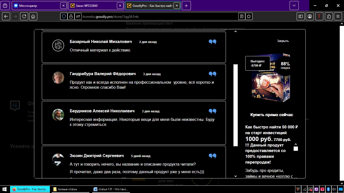Close the Мессенджер tab
This screenshot has height=193, width=344.
coord(63,6)
